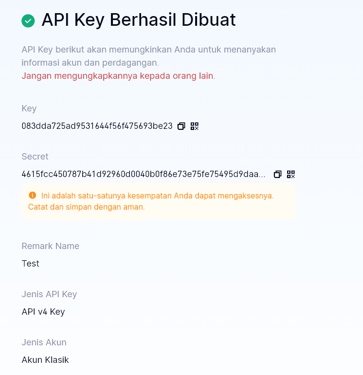Screen dimensions: 363x375
Task: Select the secret string starting with 4615fcc
Action: 144,174
